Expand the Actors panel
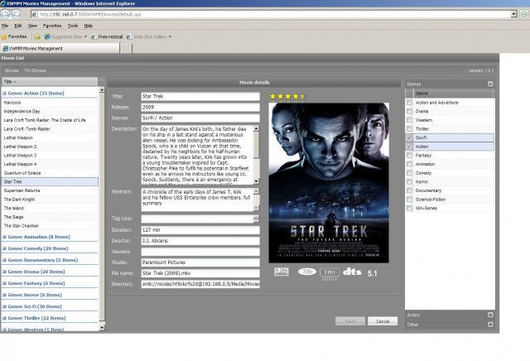 (x=490, y=315)
